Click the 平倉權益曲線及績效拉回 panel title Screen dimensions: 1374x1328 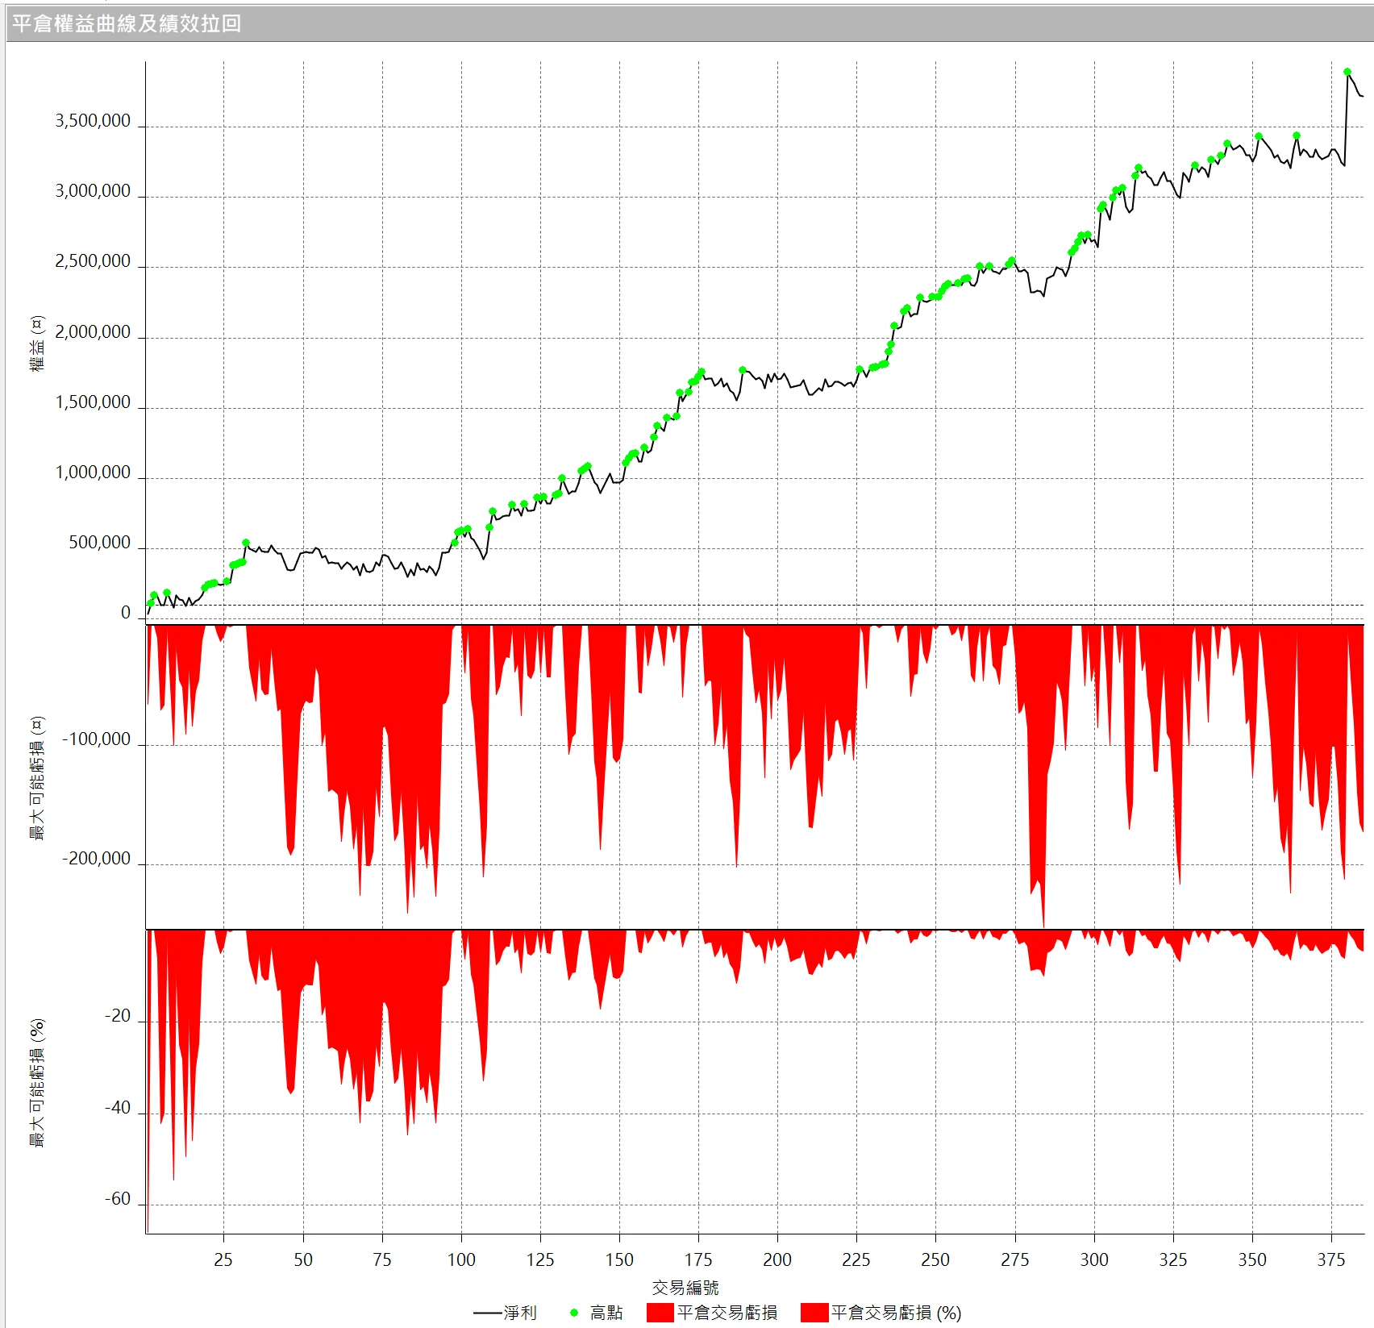127,23
